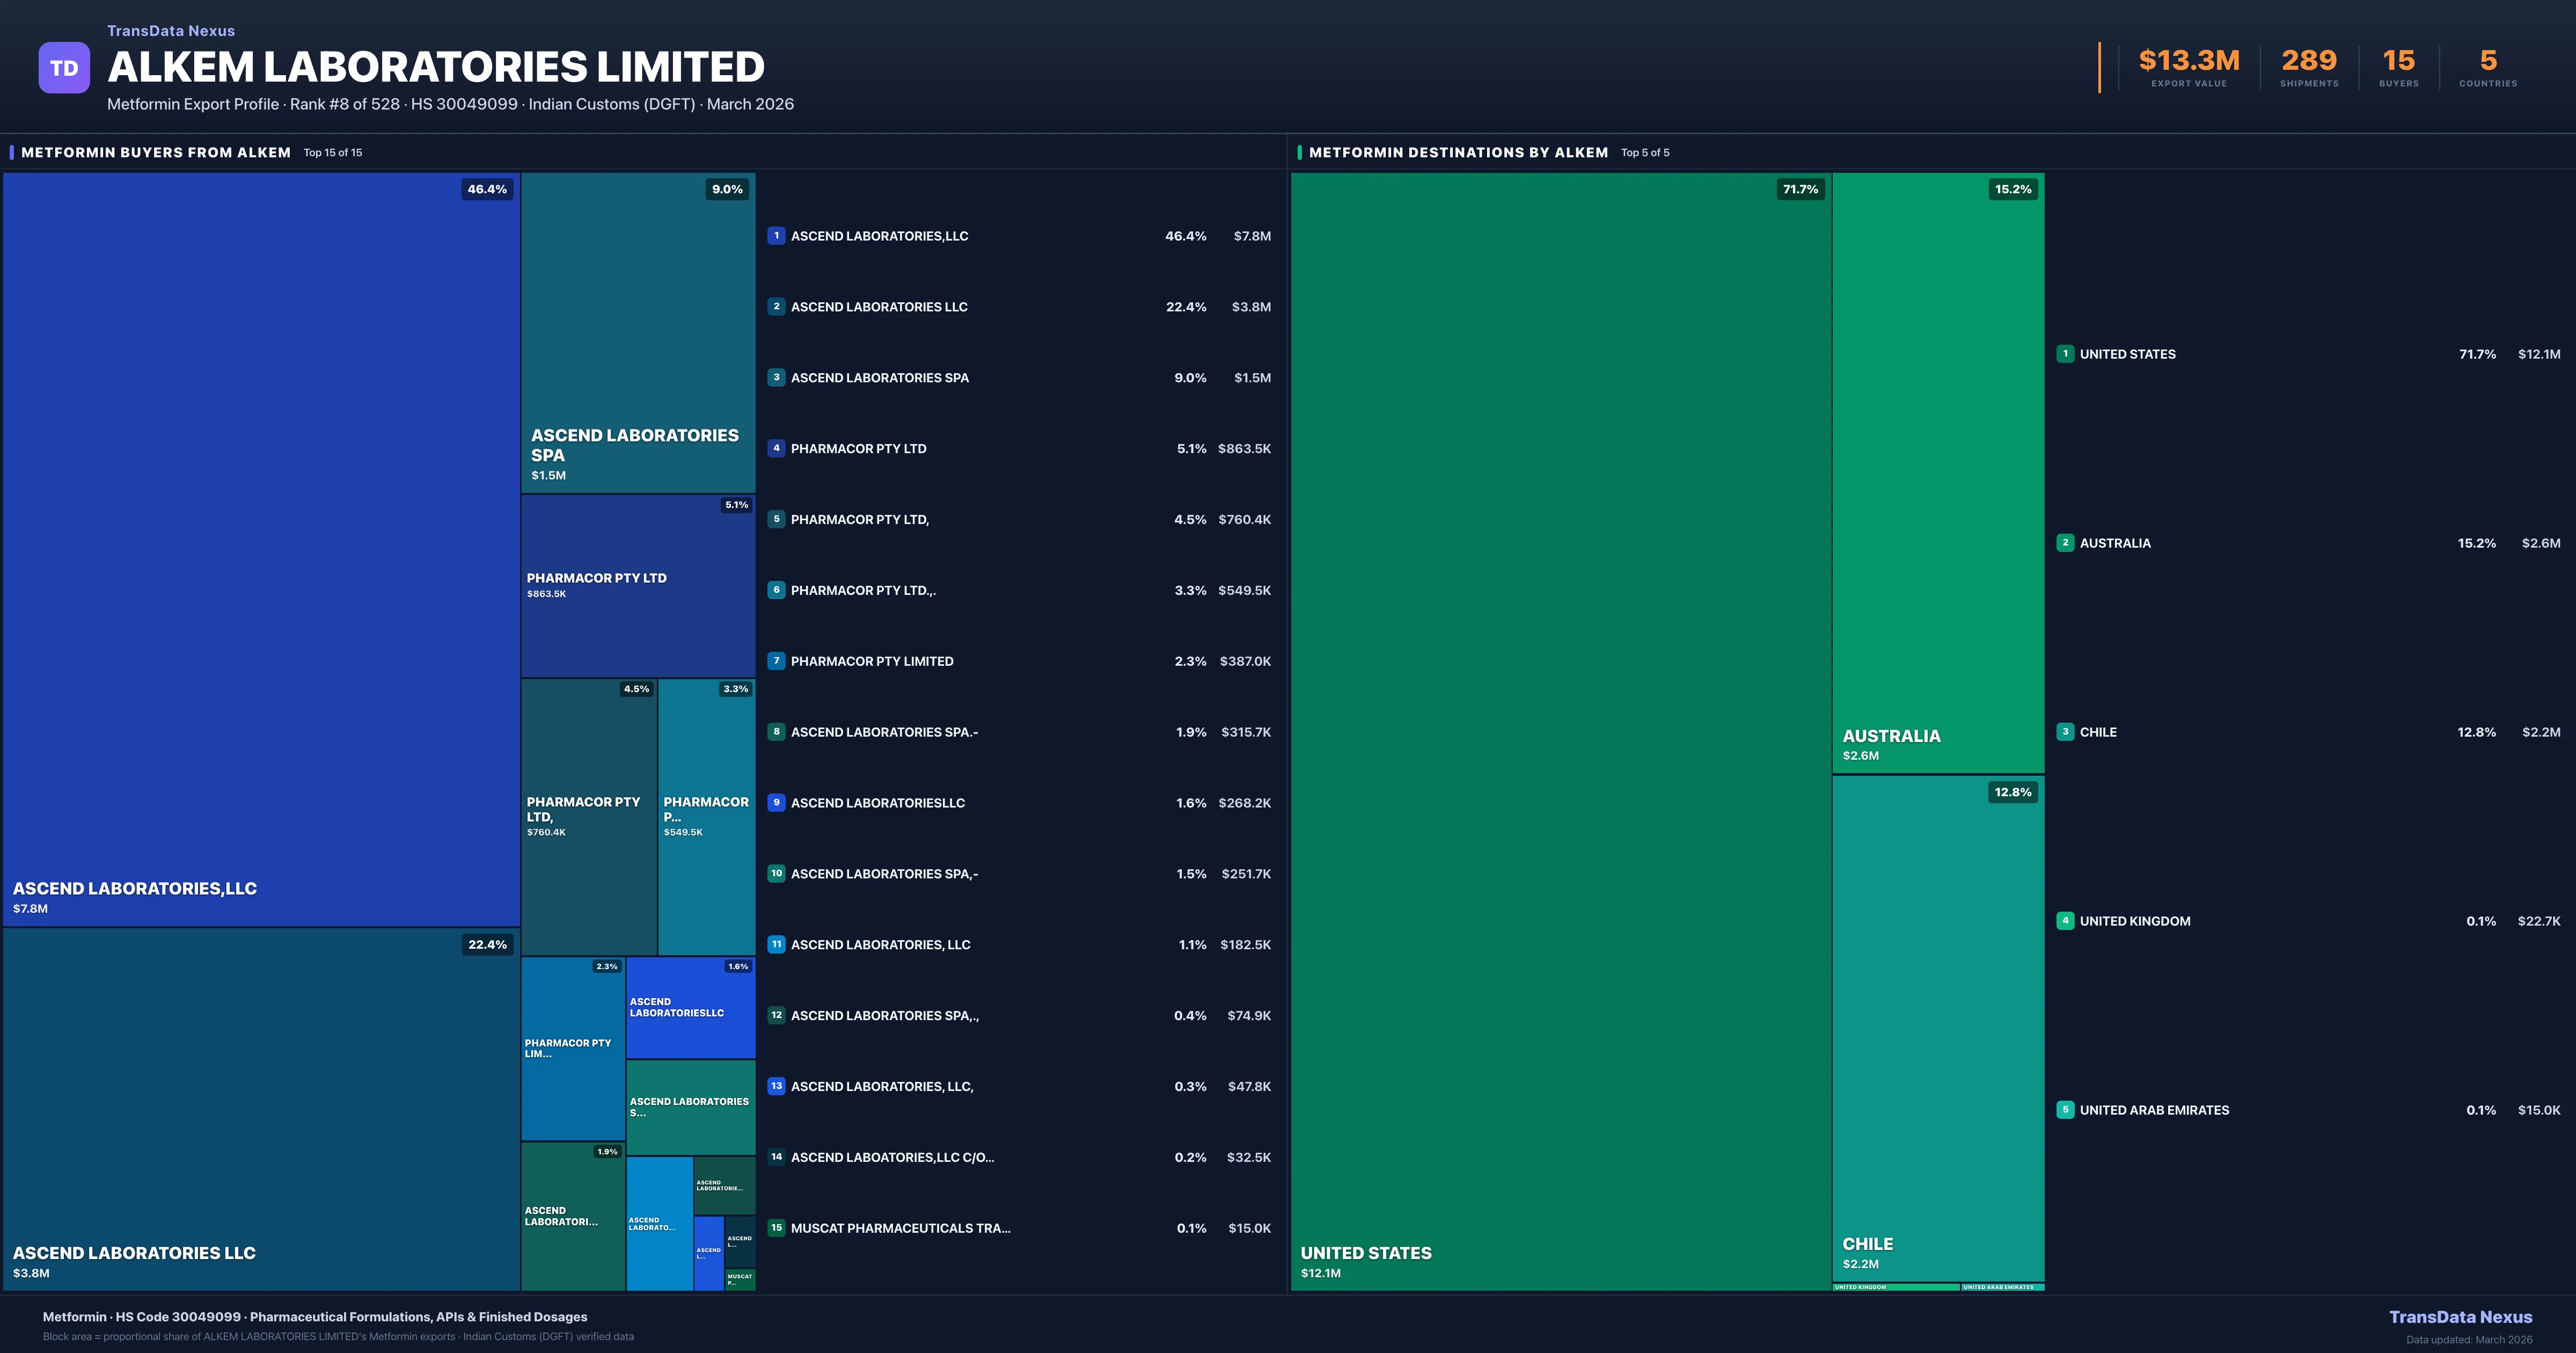The image size is (2576, 1353).
Task: Click rank 5 badge for UNITED ARAB EMIRATES
Action: point(2065,1110)
